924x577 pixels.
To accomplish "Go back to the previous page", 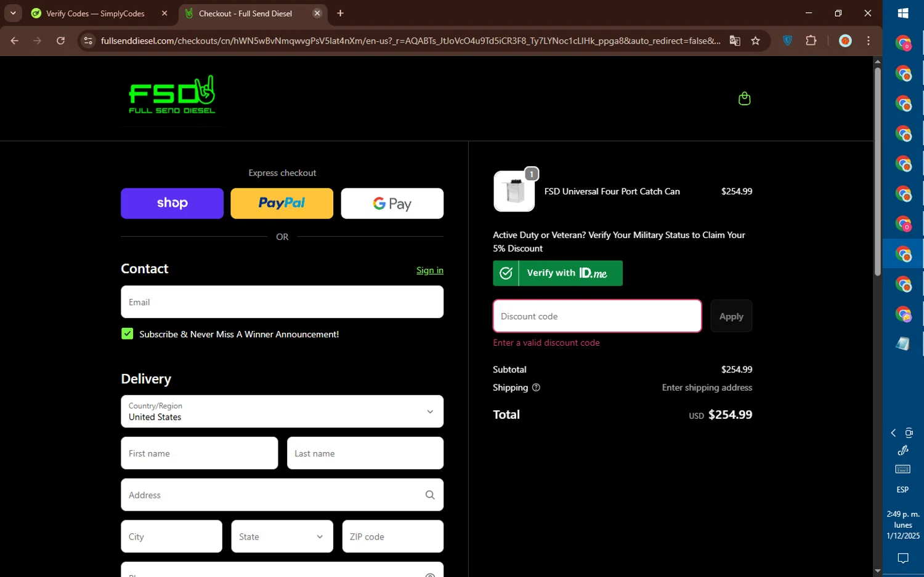I will (15, 41).
